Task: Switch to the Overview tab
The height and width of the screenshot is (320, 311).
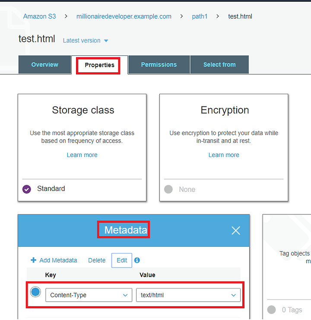Action: [44, 65]
